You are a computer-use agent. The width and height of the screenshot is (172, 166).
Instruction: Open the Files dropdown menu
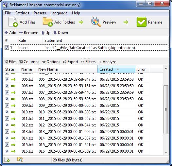tap(10, 62)
